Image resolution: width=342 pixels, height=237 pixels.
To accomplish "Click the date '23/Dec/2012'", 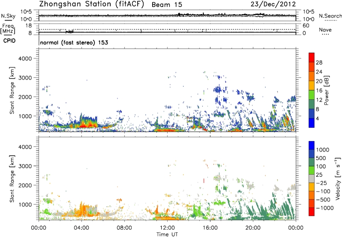I will [273, 4].
